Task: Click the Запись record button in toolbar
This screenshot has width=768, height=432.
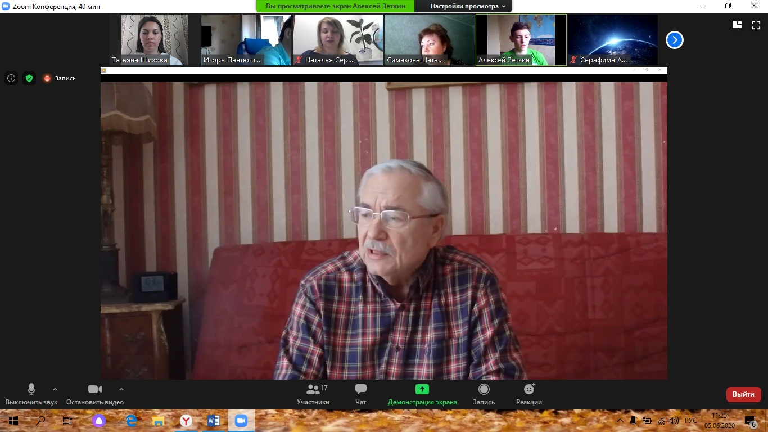Action: tap(484, 394)
